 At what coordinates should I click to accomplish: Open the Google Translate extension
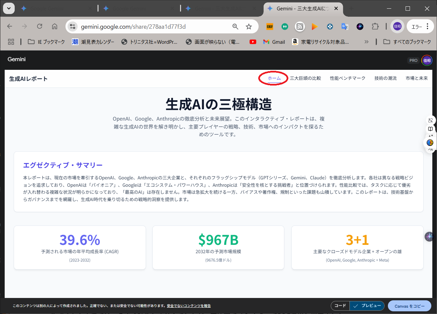point(345,27)
